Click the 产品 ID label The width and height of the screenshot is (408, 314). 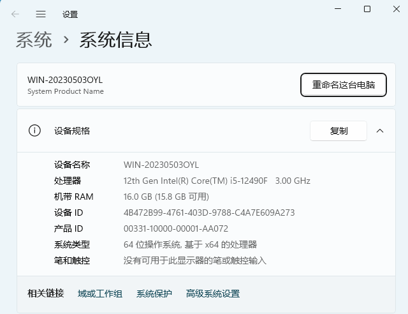click(x=68, y=228)
